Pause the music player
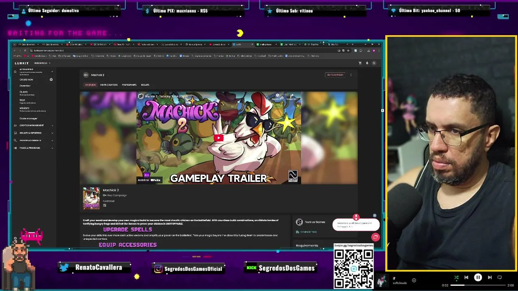518x291 pixels. [x=478, y=278]
